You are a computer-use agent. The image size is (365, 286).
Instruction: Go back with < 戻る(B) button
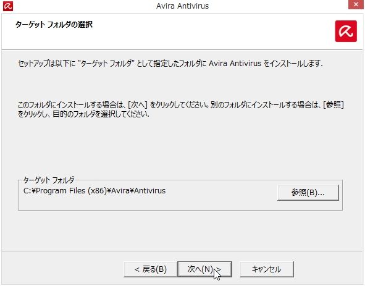(151, 269)
